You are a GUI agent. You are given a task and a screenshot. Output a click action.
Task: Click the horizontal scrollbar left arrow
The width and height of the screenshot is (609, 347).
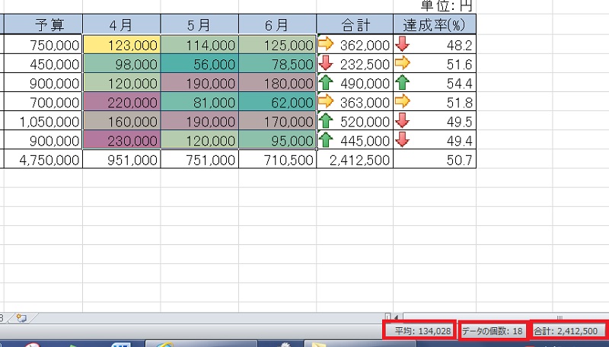(x=397, y=317)
